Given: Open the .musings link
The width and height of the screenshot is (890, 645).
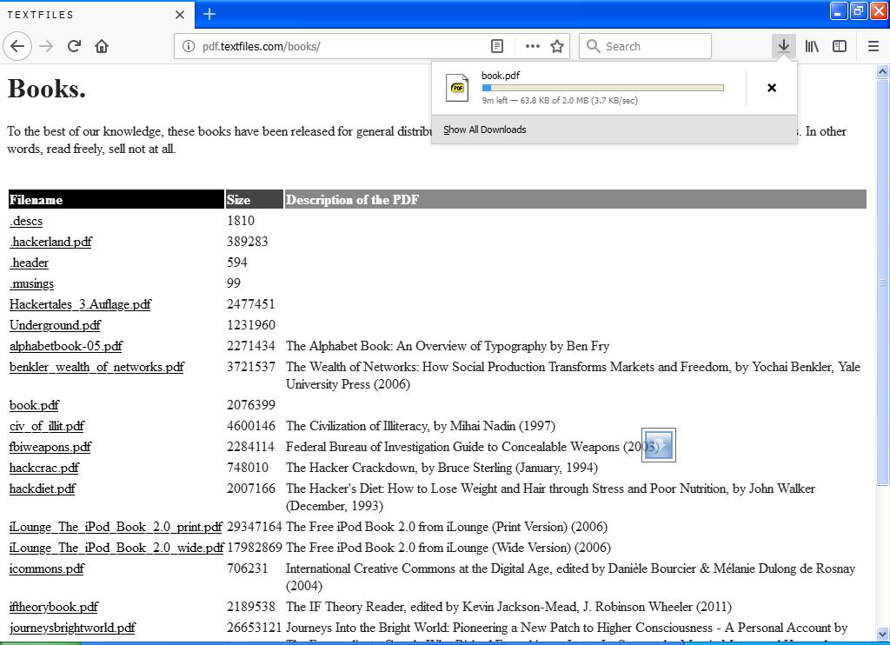Looking at the screenshot, I should pyautogui.click(x=32, y=283).
